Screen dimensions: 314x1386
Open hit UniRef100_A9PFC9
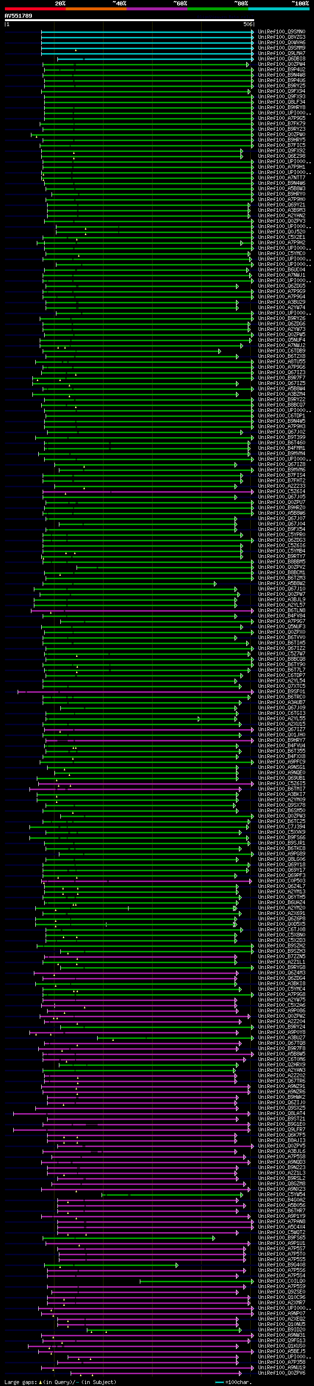coord(281,762)
